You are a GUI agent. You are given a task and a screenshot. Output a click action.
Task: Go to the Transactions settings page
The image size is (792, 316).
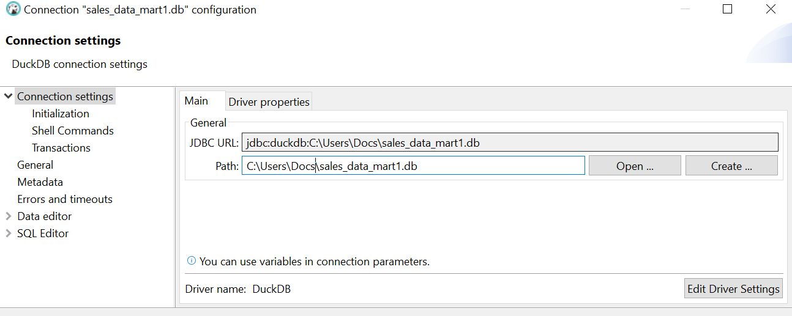coord(61,148)
